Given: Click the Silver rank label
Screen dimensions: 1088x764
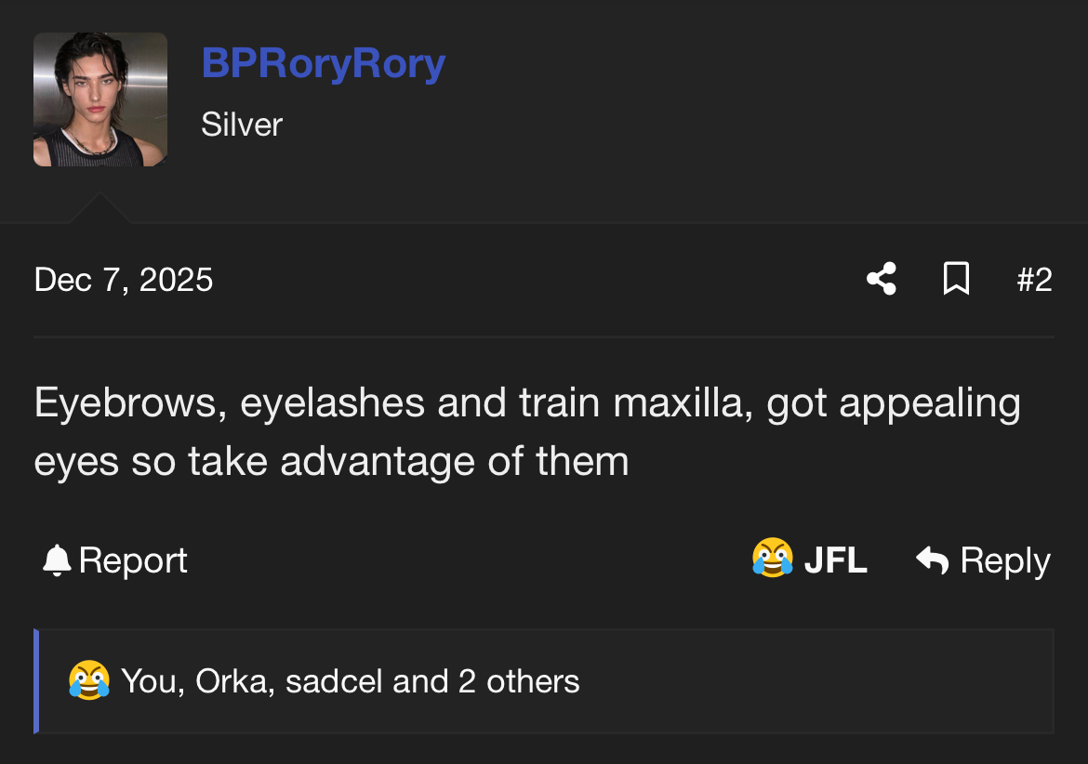Looking at the screenshot, I should click(x=242, y=125).
